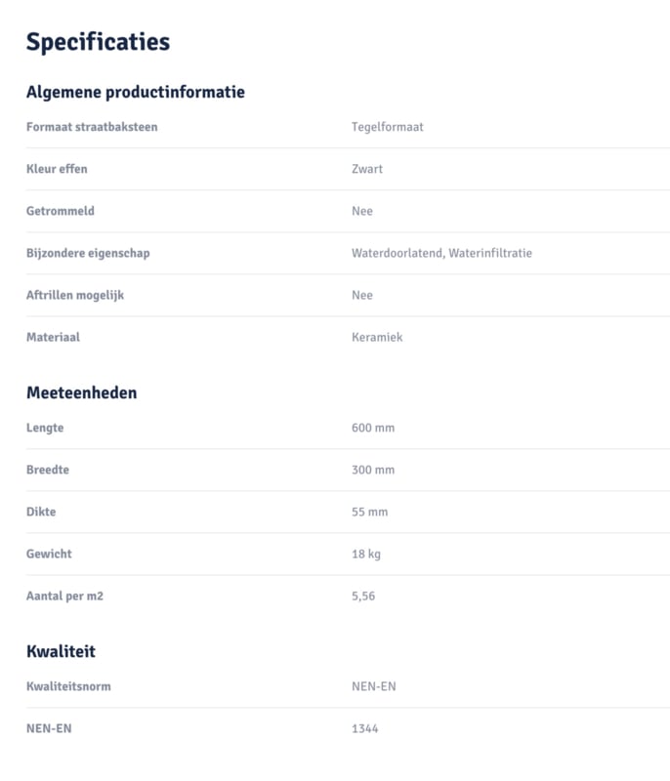Click the Aftrillen mogelijk label
Screen dimensions: 670x781
pyautogui.click(x=75, y=295)
